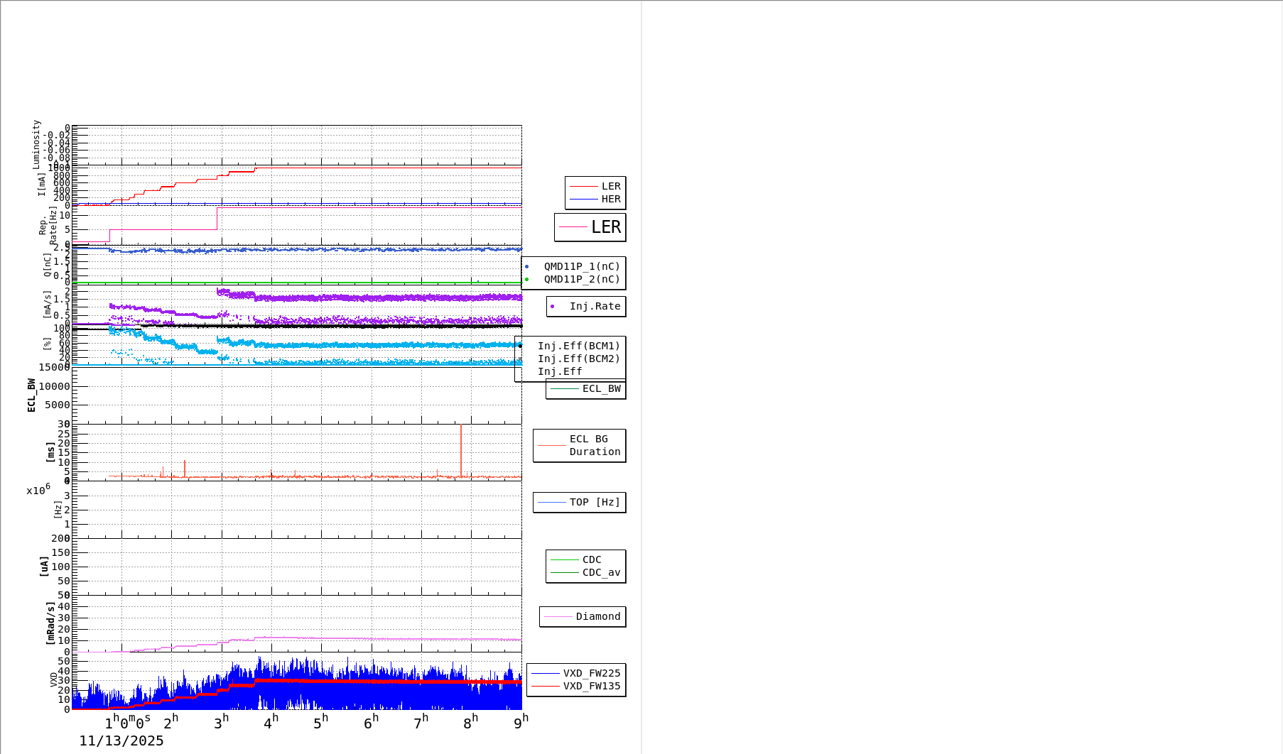
Task: Click the Luminosity y-axis title
Action: click(x=36, y=144)
